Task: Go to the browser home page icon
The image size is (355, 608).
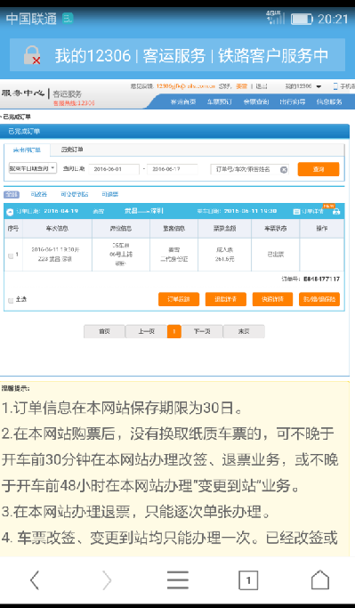Action: (x=320, y=580)
